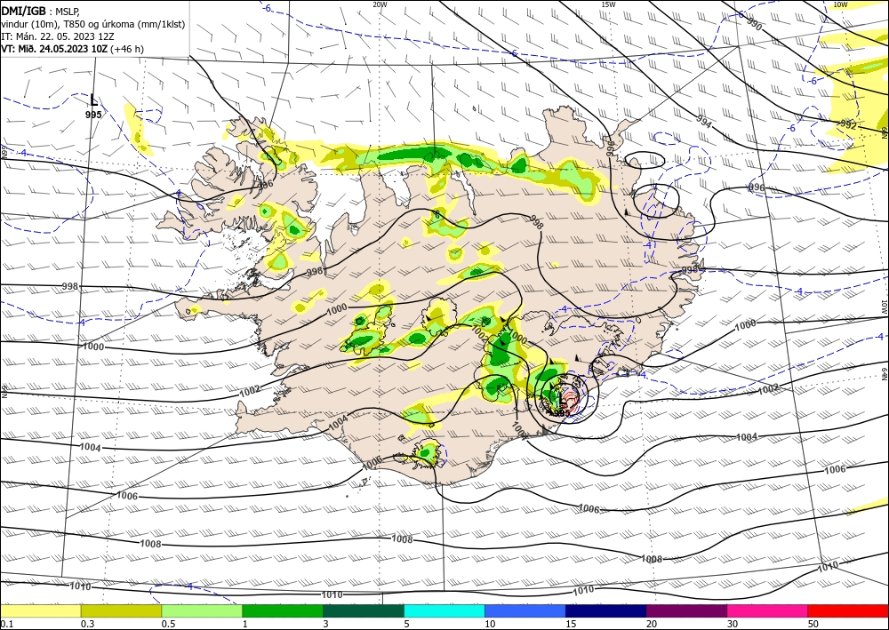The height and width of the screenshot is (630, 889).
Task: Select the green 1 mm legend swatch
Action: click(283, 610)
